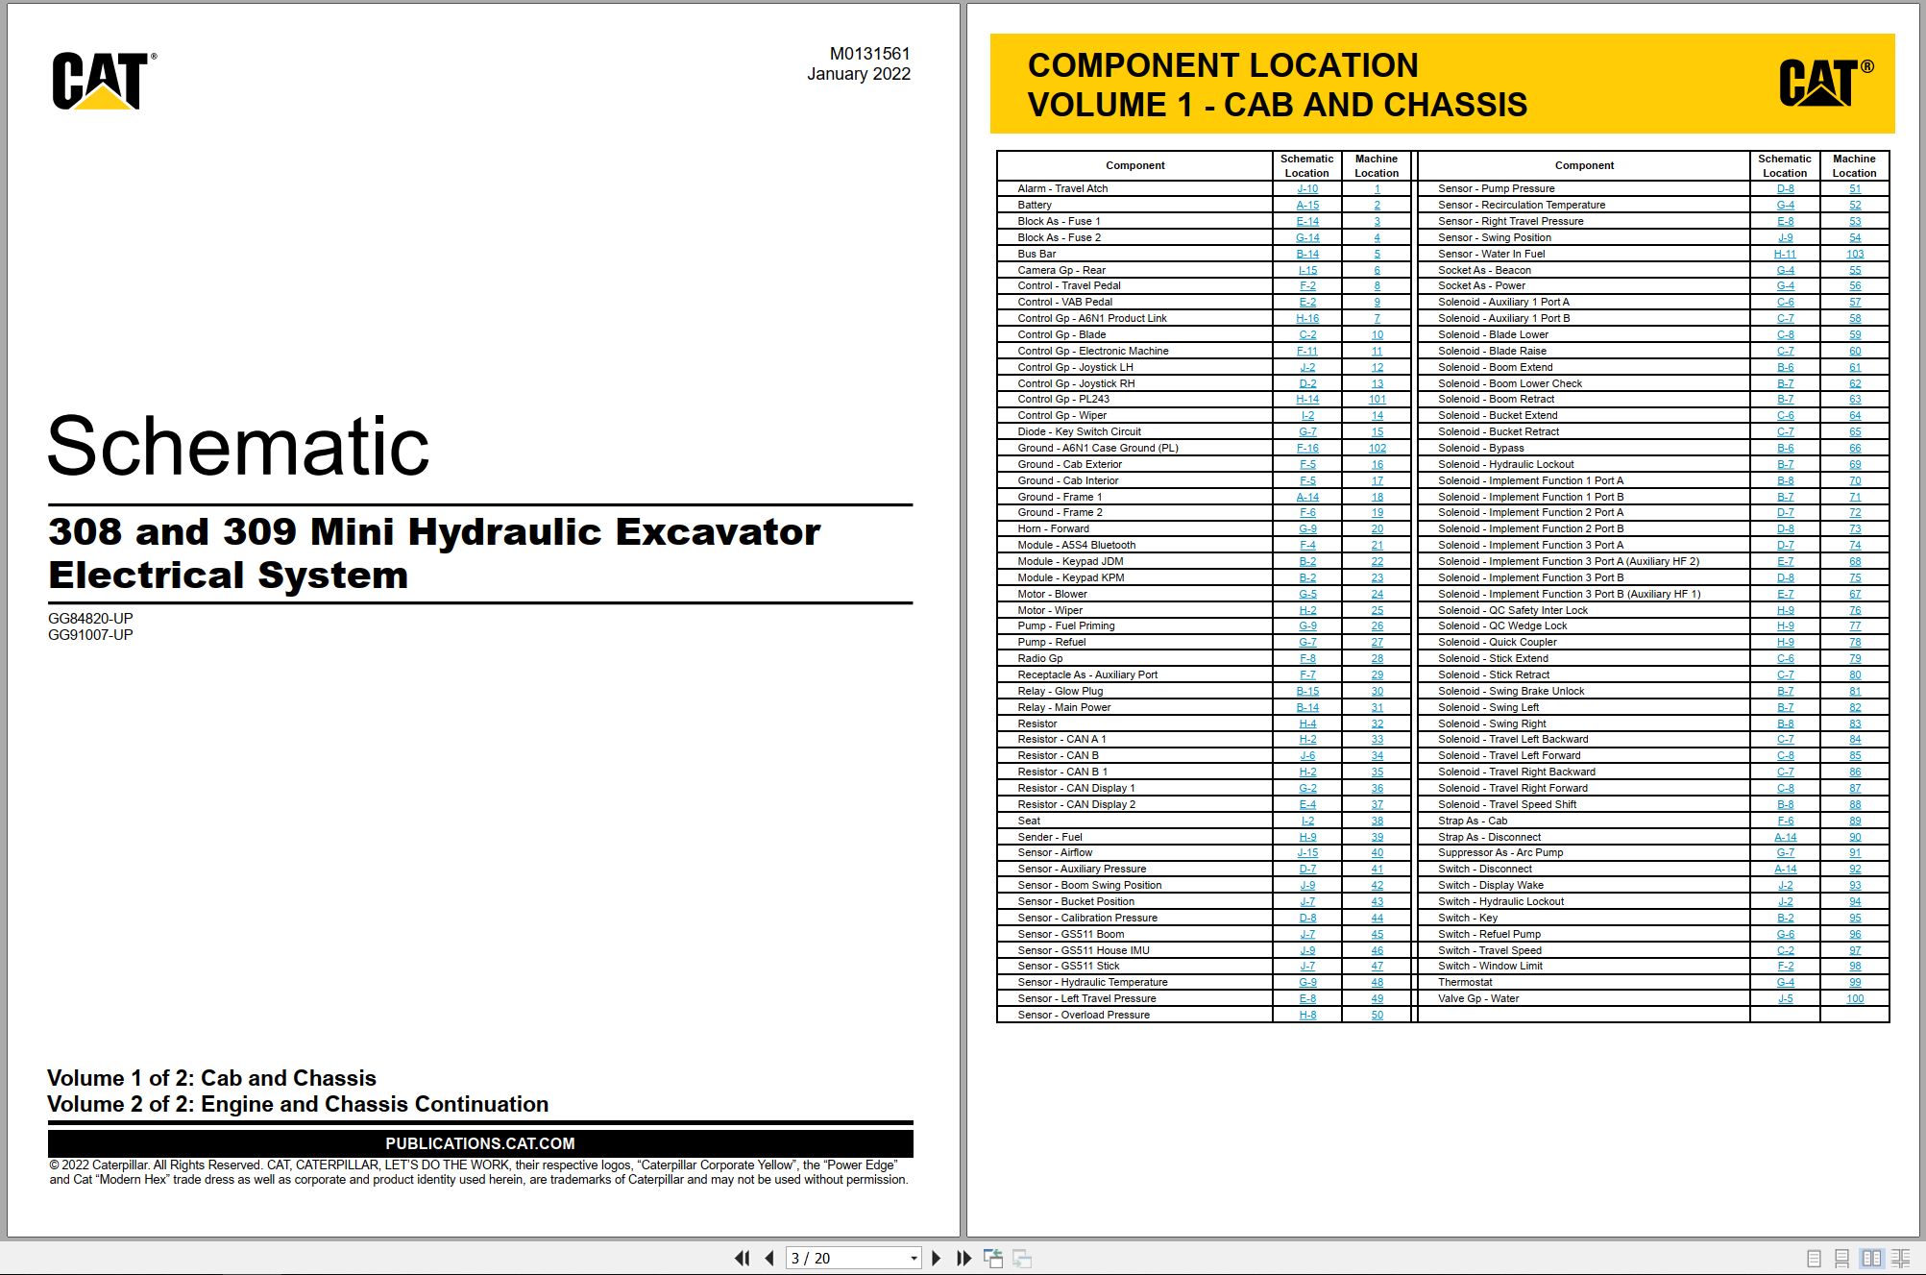This screenshot has width=1926, height=1275.
Task: Click 'Volume 2 of 2: Engine and Chassis Continuation'
Action: (298, 1104)
